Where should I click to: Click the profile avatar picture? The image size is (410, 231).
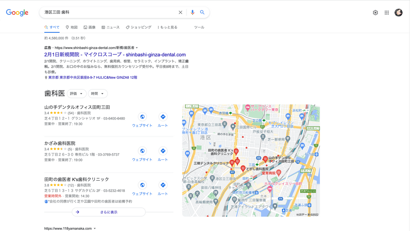pyautogui.click(x=398, y=13)
